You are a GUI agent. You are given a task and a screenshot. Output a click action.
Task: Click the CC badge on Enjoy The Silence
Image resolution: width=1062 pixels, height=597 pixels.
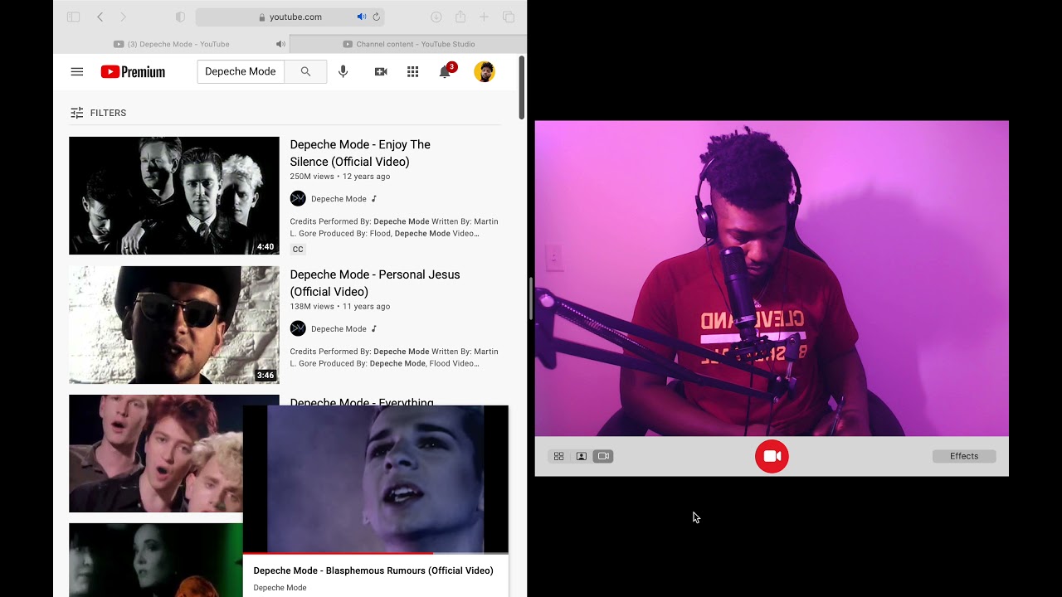[298, 250]
